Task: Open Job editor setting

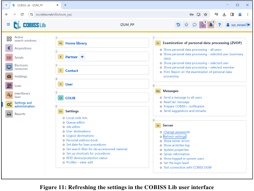Action: (73, 127)
